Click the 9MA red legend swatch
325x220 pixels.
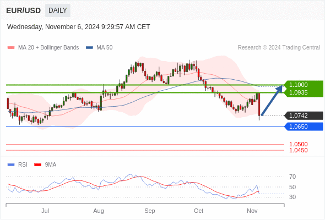(37, 165)
